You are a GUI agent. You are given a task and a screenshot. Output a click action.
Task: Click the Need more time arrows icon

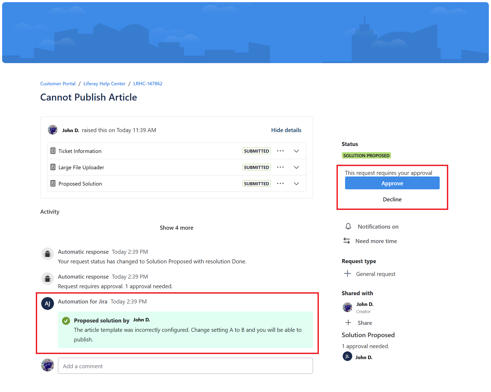coord(347,241)
